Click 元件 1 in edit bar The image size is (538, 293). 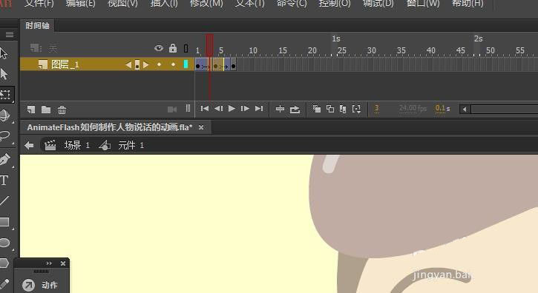(131, 145)
